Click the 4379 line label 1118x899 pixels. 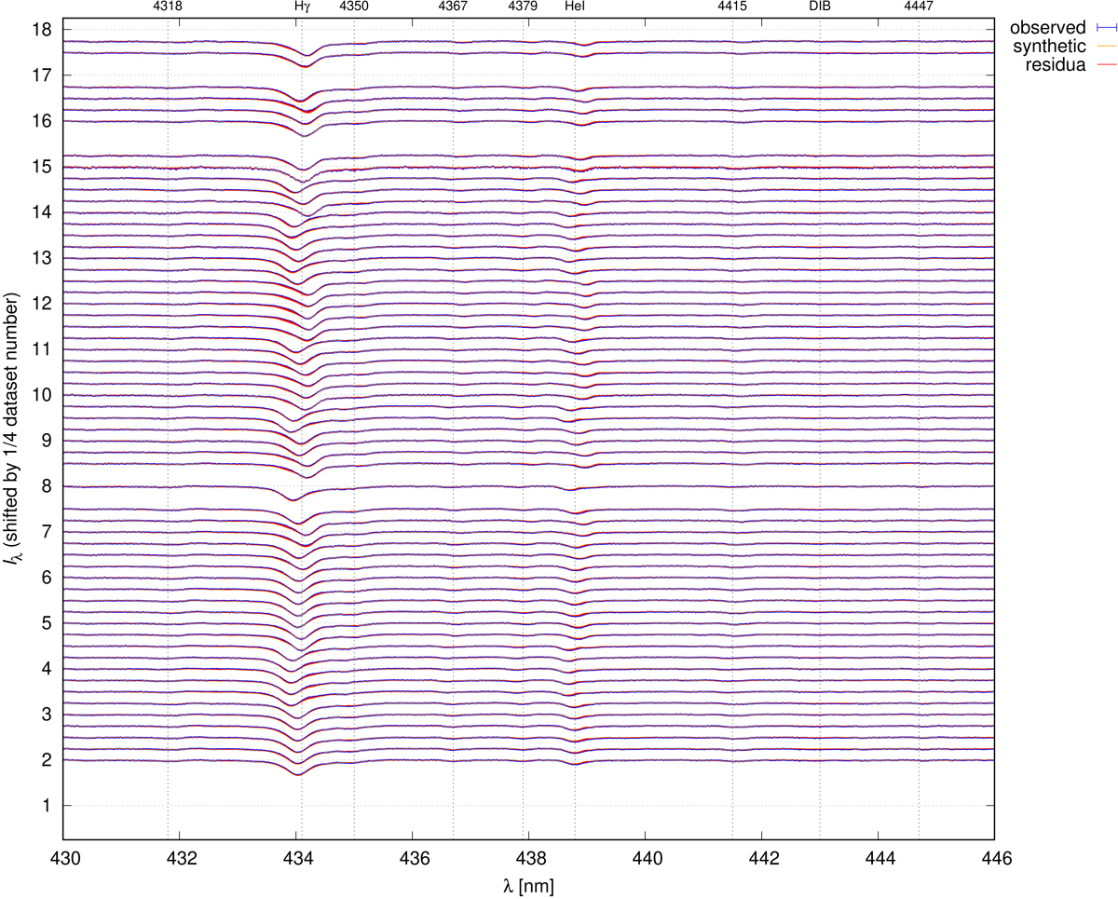click(x=523, y=7)
